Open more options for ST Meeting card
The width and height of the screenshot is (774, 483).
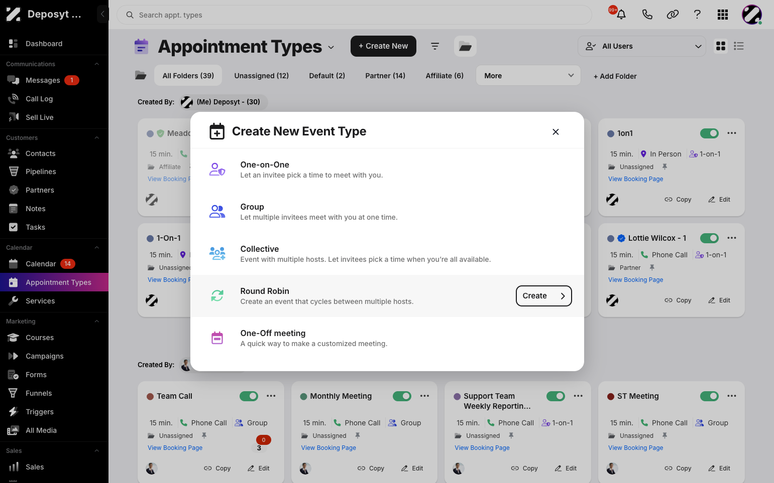(x=732, y=396)
